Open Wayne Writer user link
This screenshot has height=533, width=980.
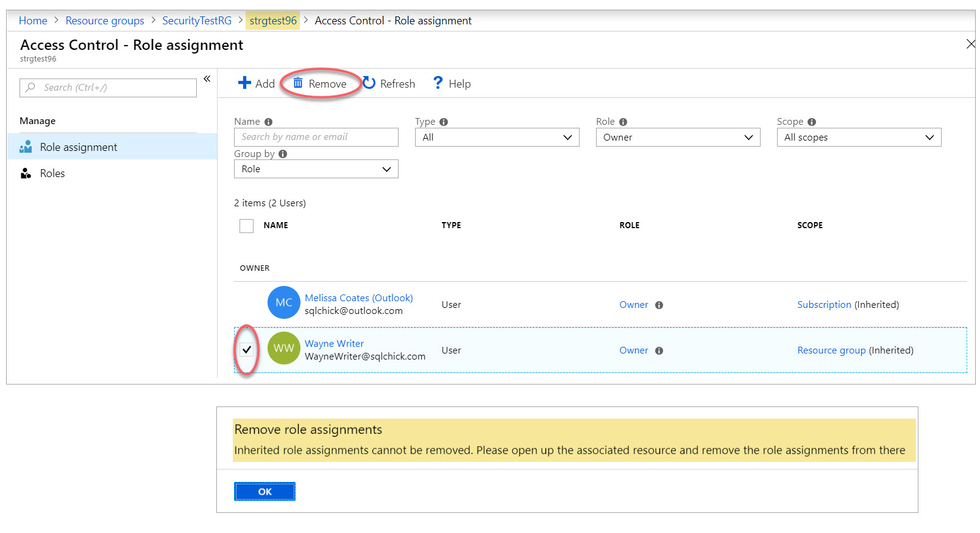click(334, 343)
